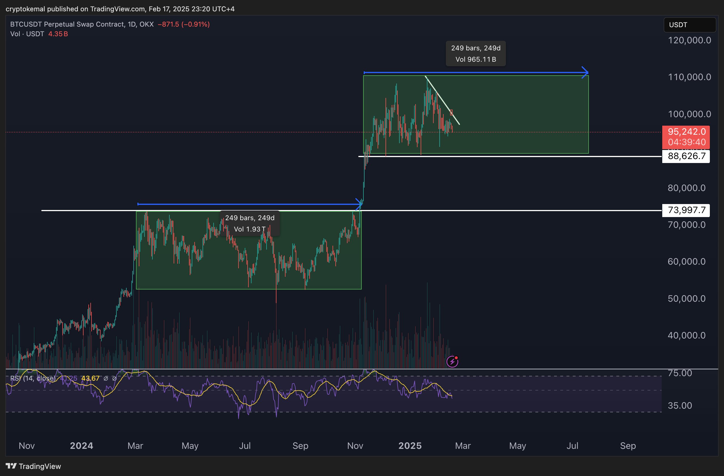Click the 2025 label on time axis

(x=410, y=446)
